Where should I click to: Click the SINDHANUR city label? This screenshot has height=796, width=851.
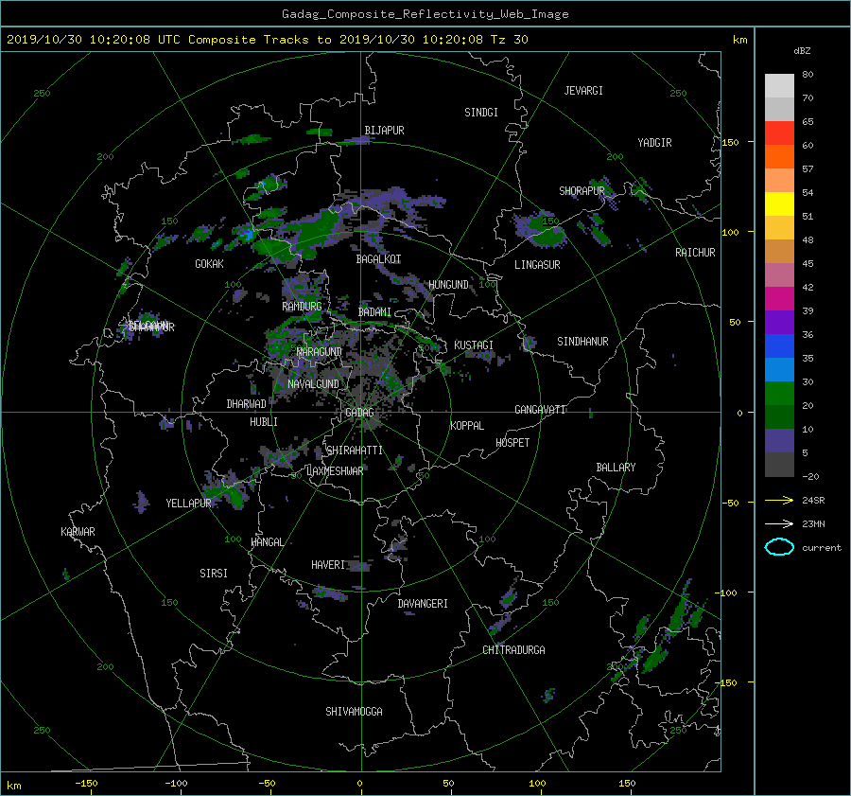pyautogui.click(x=582, y=342)
